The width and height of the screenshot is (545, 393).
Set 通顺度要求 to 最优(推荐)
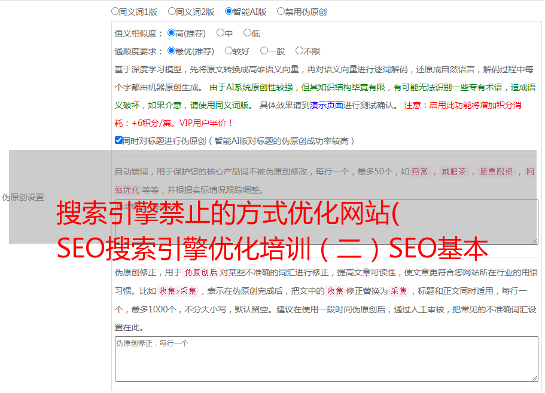[171, 51]
